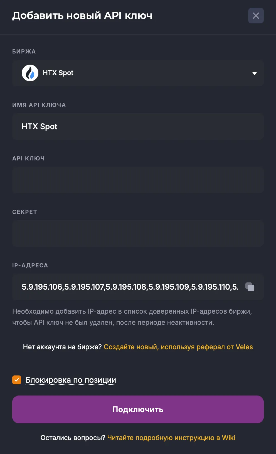Viewport: 276px width, 454px height.
Task: Copy the IP addresses with copy icon
Action: (250, 287)
